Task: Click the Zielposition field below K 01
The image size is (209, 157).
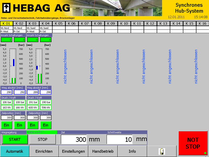Action: [7, 117]
